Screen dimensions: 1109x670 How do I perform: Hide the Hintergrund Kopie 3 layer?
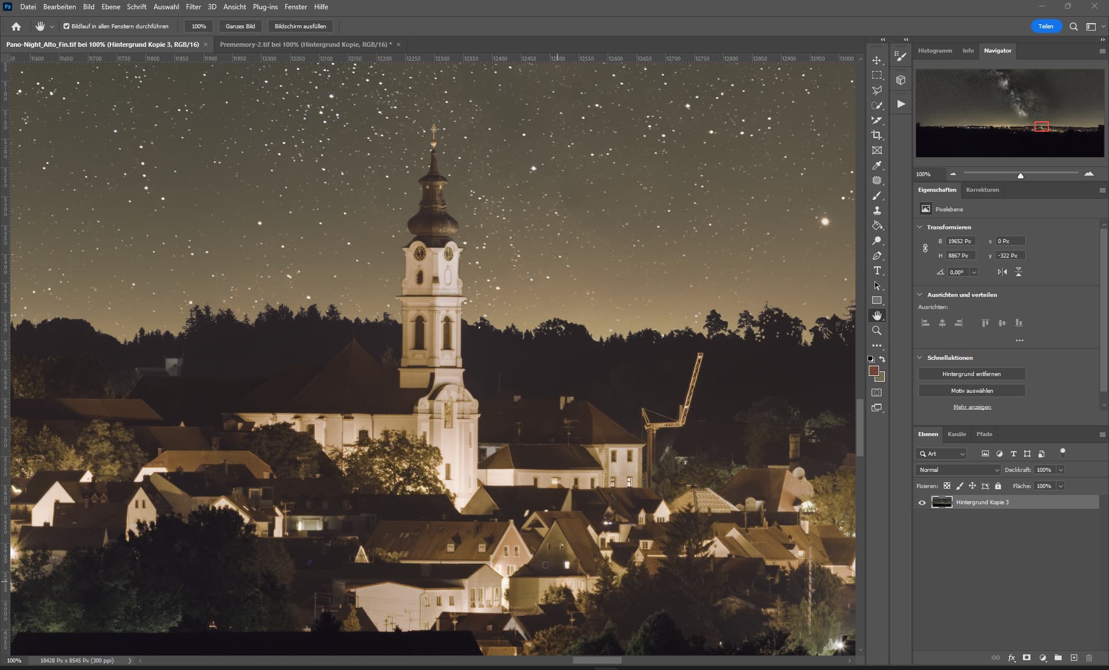click(x=922, y=502)
